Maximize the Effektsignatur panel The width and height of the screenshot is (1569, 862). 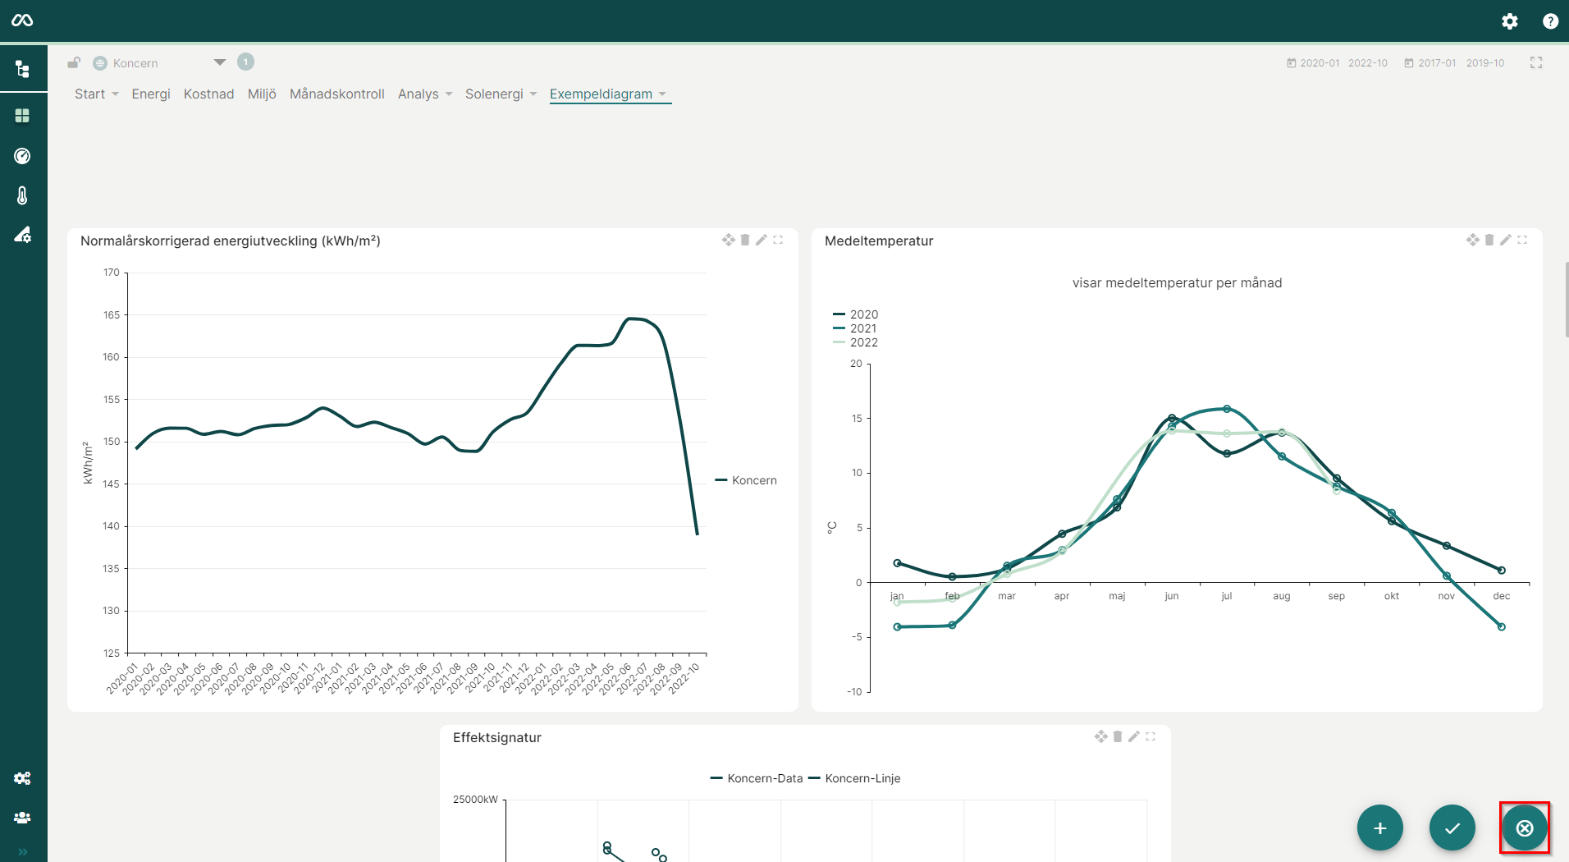[x=1150, y=736]
